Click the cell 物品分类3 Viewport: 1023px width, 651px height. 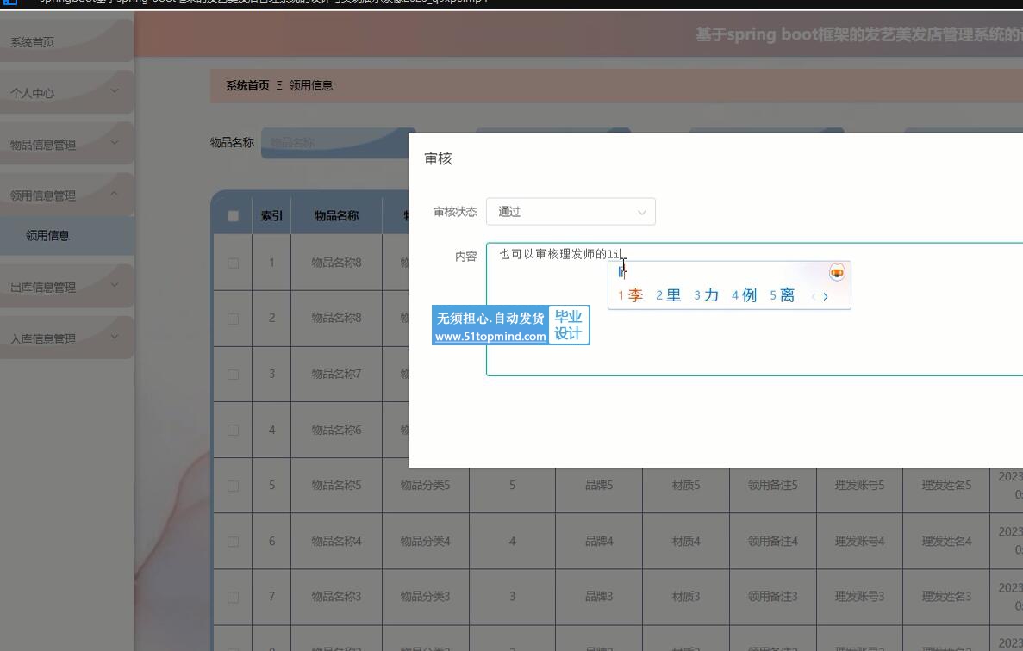click(x=426, y=597)
